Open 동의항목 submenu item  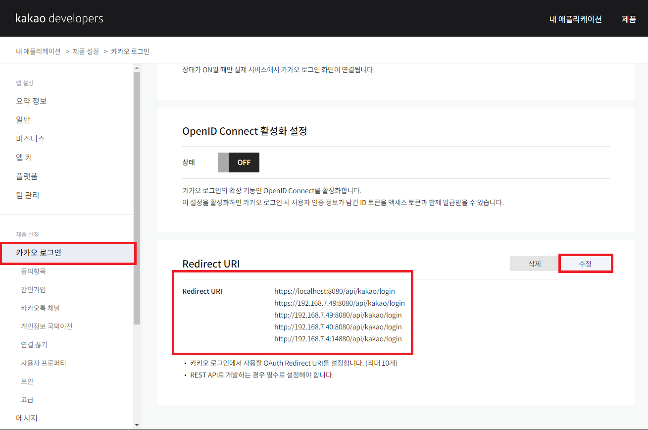pos(33,271)
